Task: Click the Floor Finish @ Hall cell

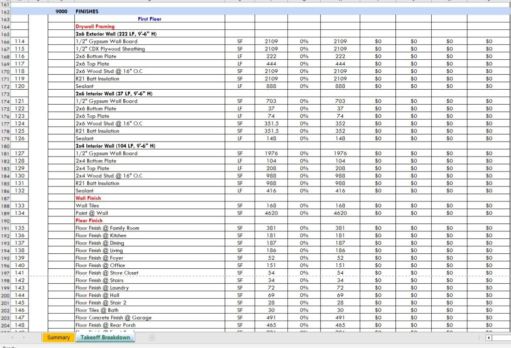Action: [150, 295]
